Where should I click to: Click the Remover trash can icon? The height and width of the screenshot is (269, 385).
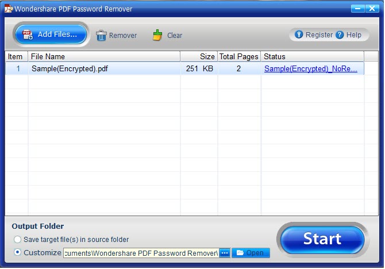[x=101, y=36]
